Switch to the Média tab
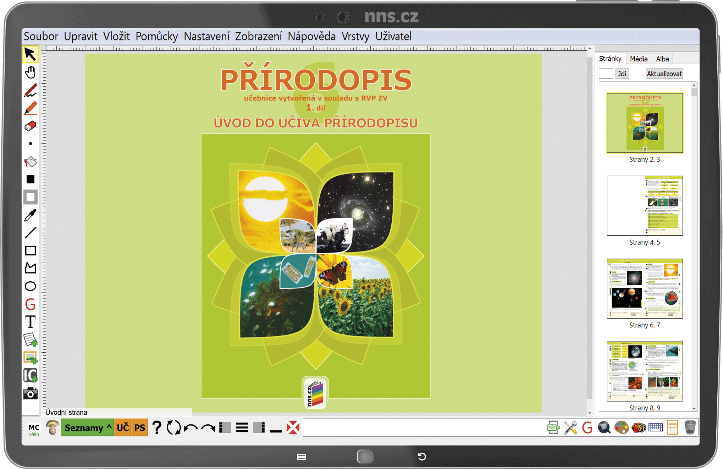723x469 pixels. [x=638, y=59]
